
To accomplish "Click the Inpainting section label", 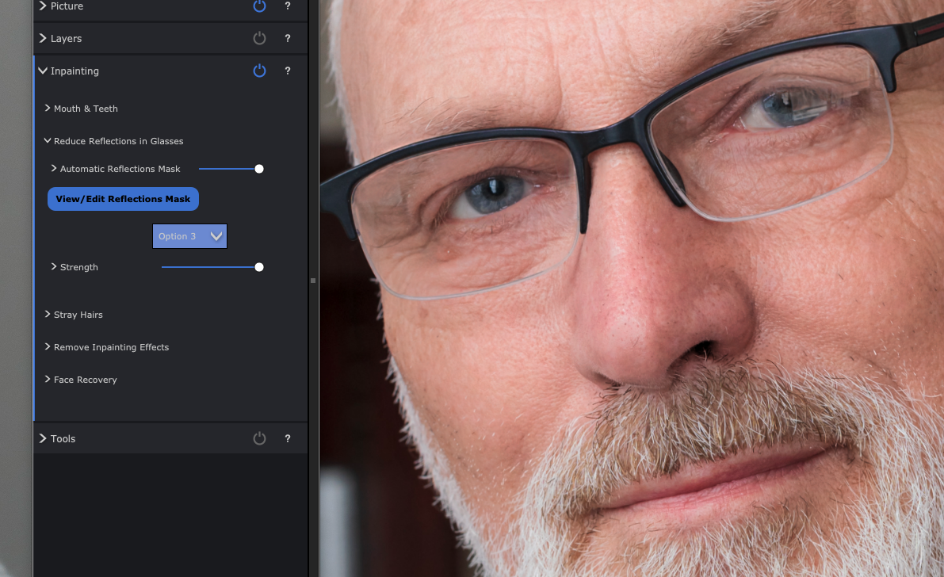I will pyautogui.click(x=75, y=71).
